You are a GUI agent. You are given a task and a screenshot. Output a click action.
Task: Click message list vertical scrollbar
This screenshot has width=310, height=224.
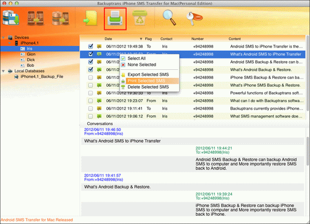(x=307, y=73)
